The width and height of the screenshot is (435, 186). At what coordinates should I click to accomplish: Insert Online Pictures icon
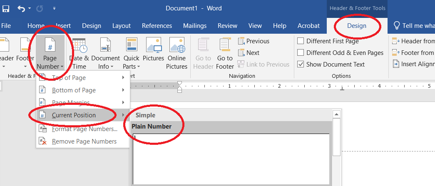pyautogui.click(x=177, y=45)
